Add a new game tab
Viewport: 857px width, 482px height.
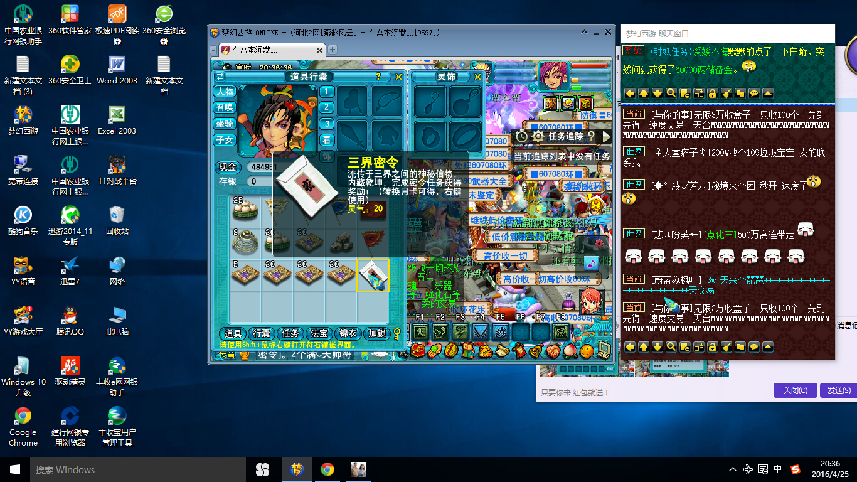pyautogui.click(x=333, y=50)
